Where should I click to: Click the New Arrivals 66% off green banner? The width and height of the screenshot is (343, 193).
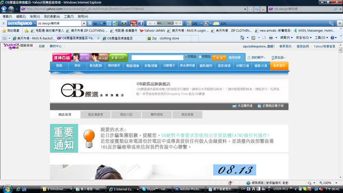point(118,57)
